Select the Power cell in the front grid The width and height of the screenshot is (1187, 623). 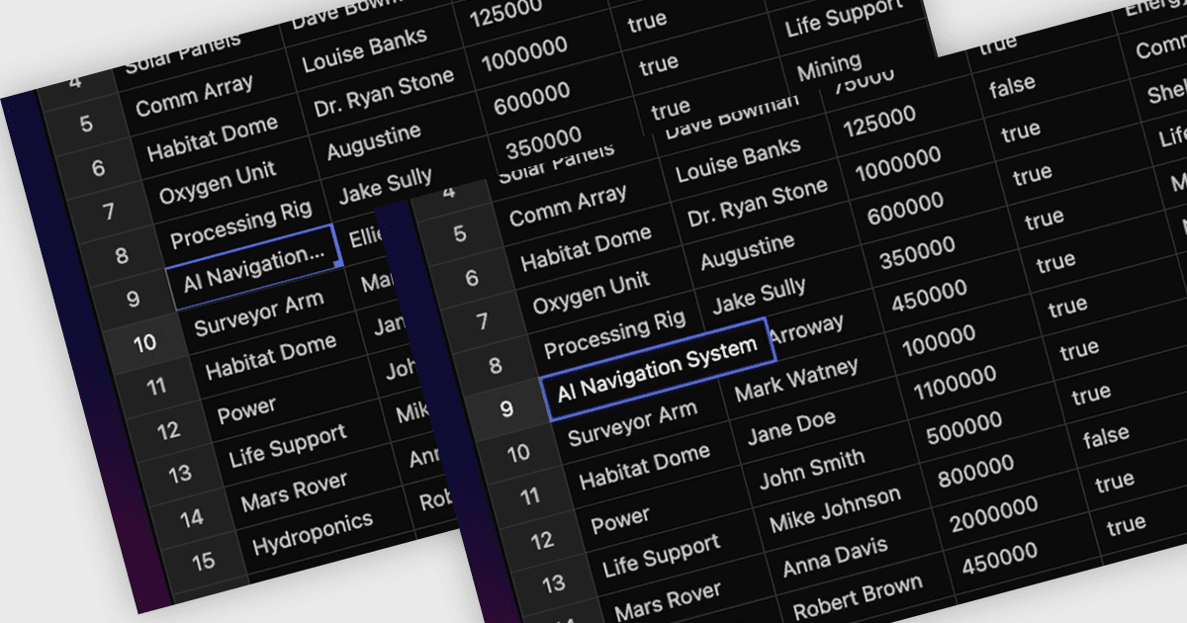(621, 518)
